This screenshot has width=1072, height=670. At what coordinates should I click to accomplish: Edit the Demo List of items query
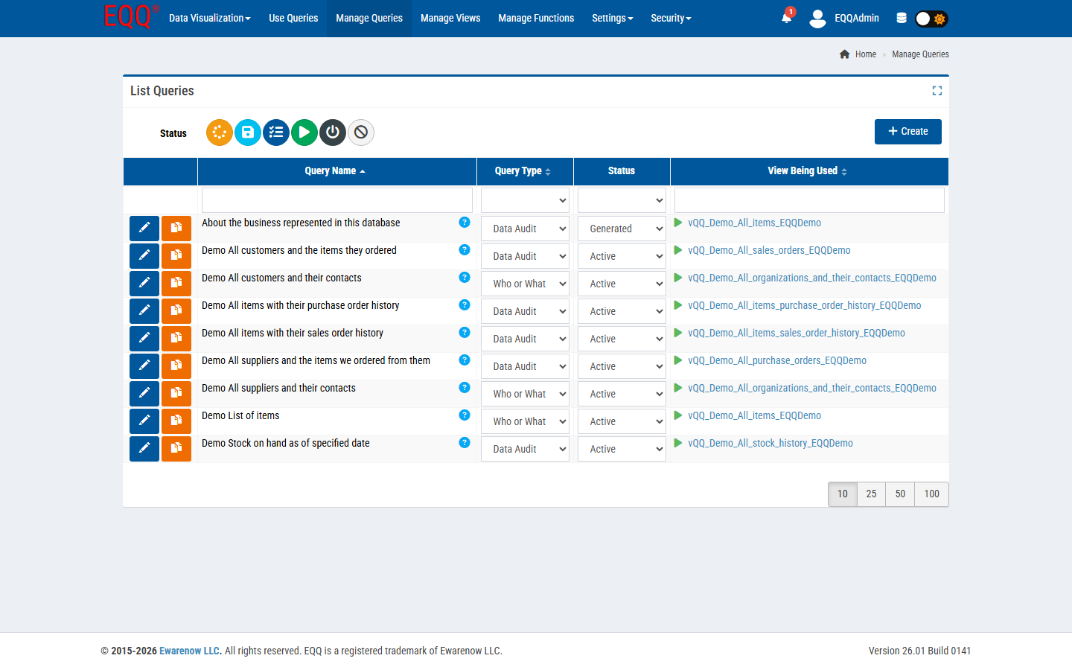click(x=144, y=421)
